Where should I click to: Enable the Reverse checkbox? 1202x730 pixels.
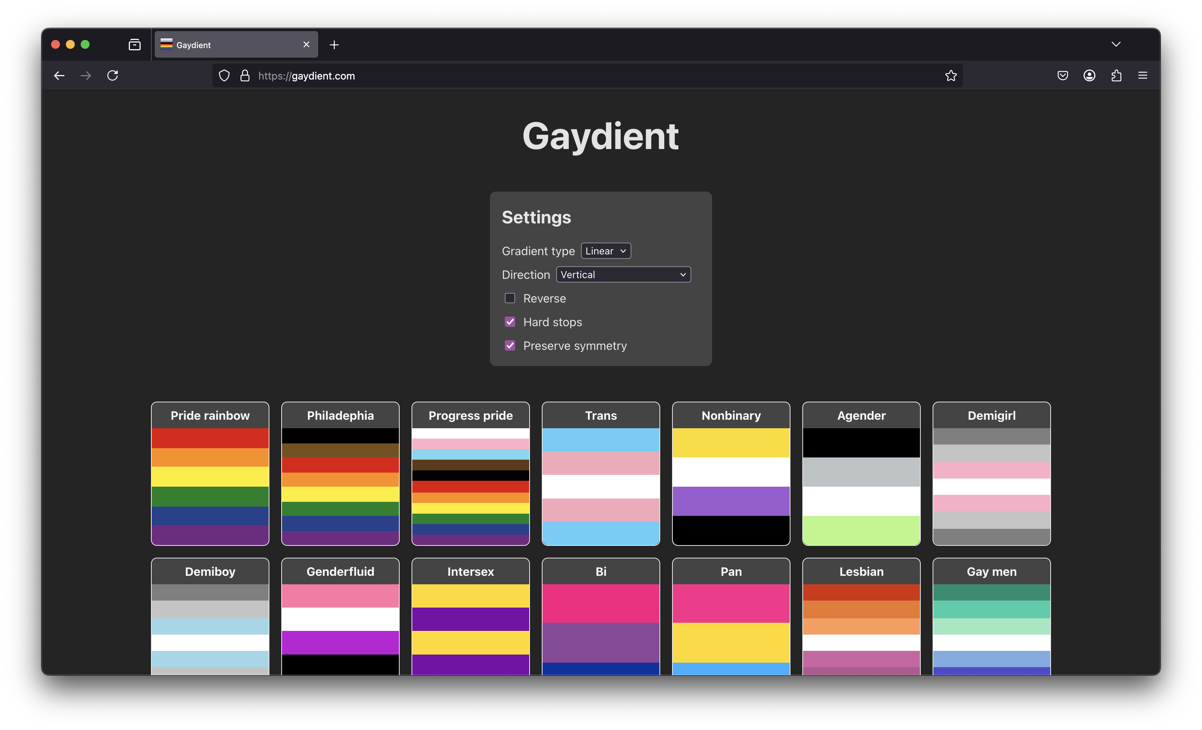(x=510, y=298)
